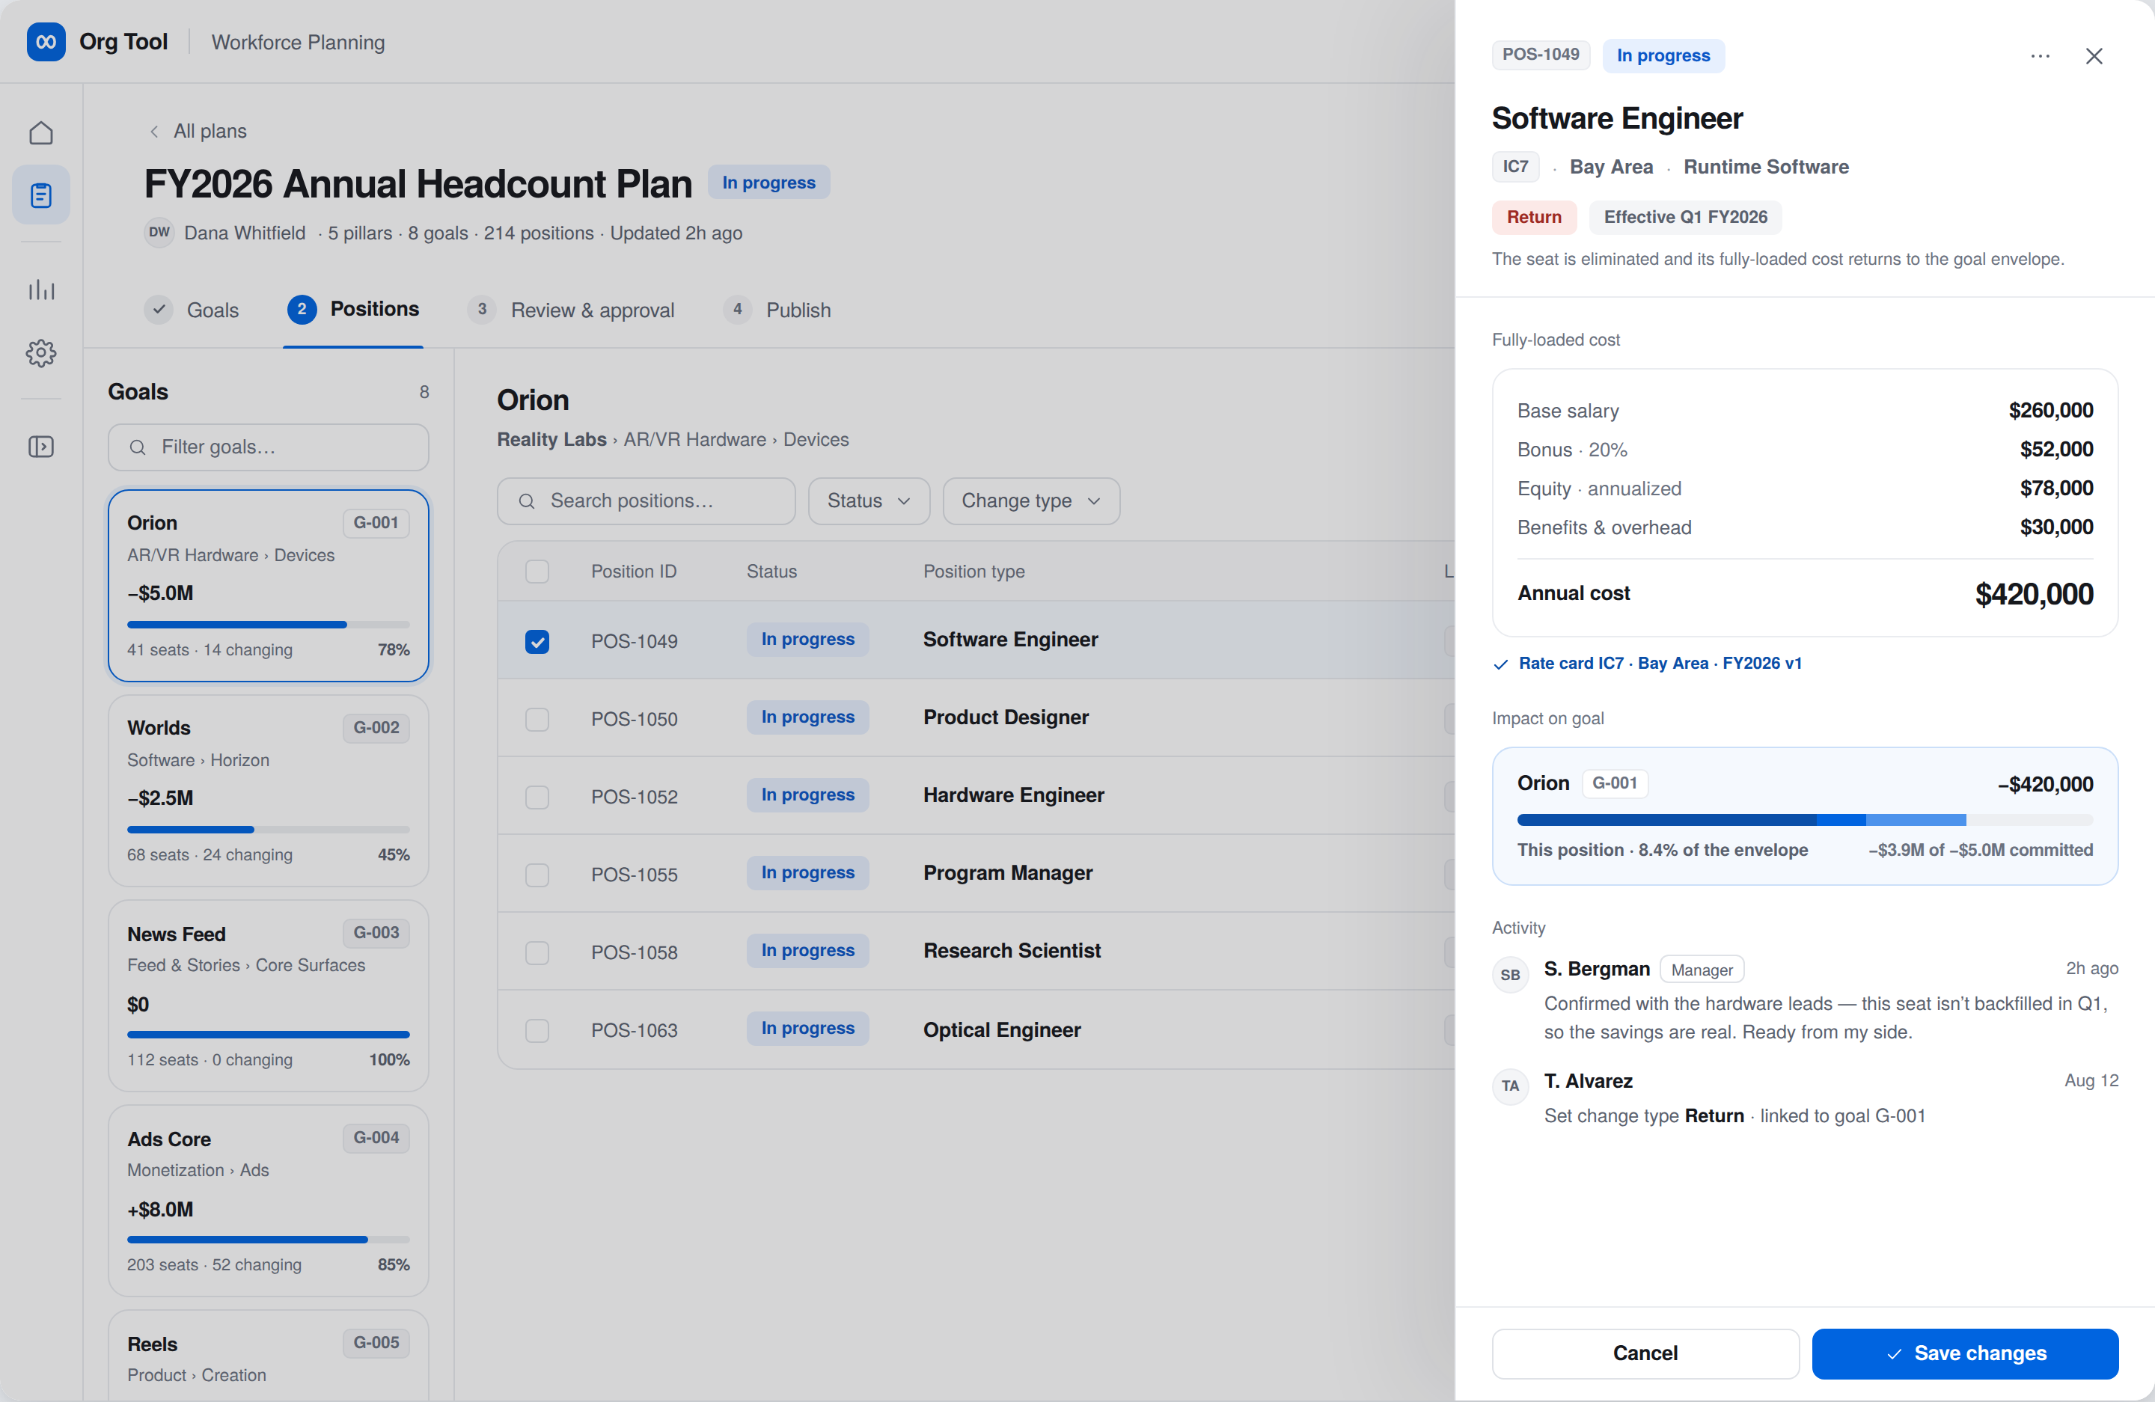Image resolution: width=2155 pixels, height=1402 pixels.
Task: Click the Ads Core 85% progress bar
Action: [268, 1239]
